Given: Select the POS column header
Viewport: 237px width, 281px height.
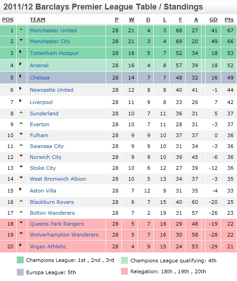Looking at the screenshot, I should click(x=8, y=20).
